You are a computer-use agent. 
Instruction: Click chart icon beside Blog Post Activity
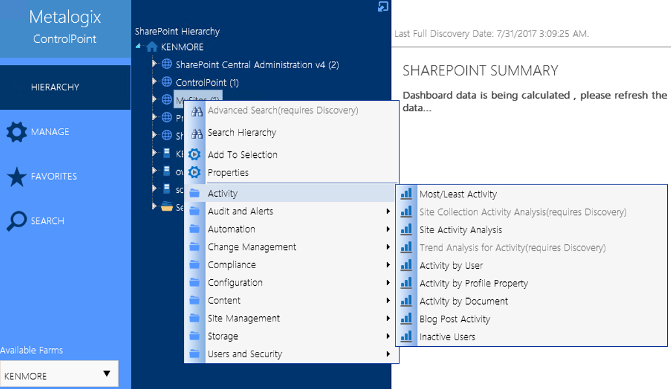point(406,318)
